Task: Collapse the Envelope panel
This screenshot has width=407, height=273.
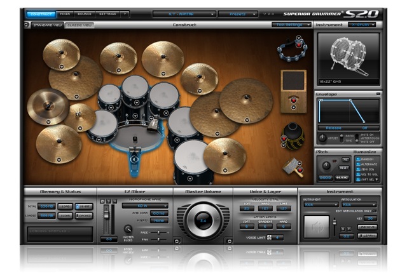Action: click(378, 94)
